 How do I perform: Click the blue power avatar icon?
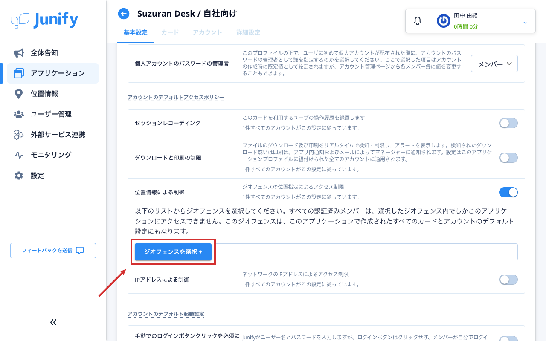tap(444, 21)
